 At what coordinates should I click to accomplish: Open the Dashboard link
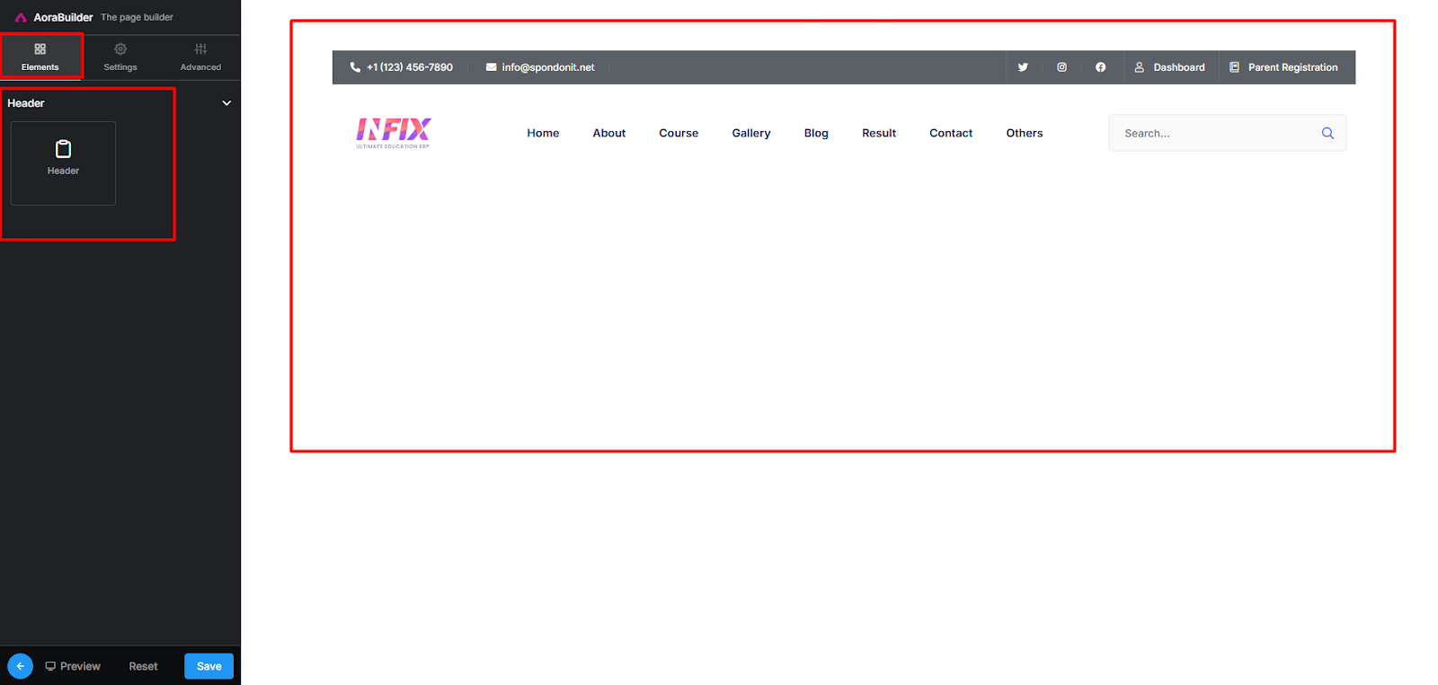[x=1170, y=67]
